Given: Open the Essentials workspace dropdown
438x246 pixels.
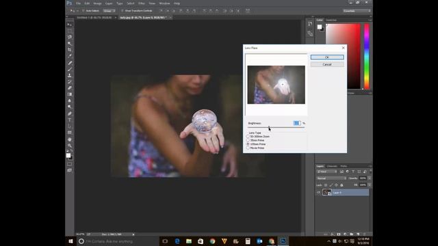Looking at the screenshot, I should tap(357, 11).
